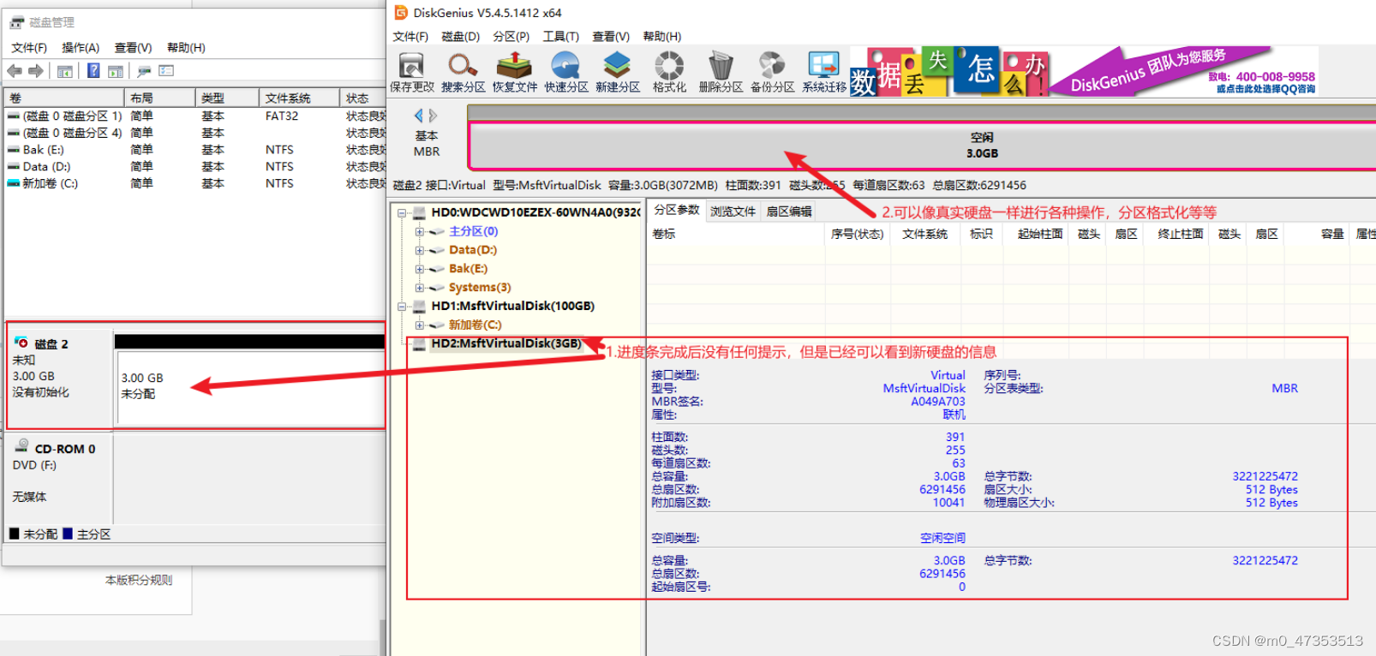Screen dimensions: 1376x656
Task: Collapse HD1:MsftVirtualDisk(100GB) tree node
Action: [401, 307]
